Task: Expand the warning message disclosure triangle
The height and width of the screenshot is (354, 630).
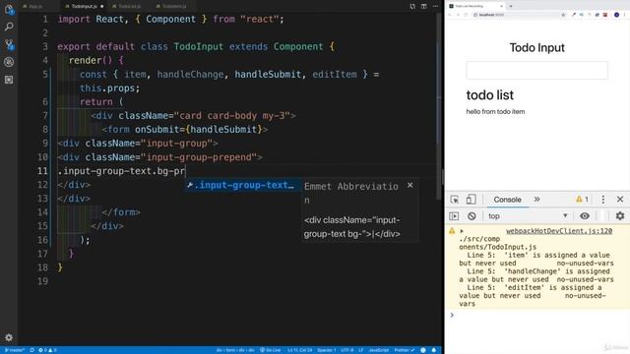Action: pos(462,231)
